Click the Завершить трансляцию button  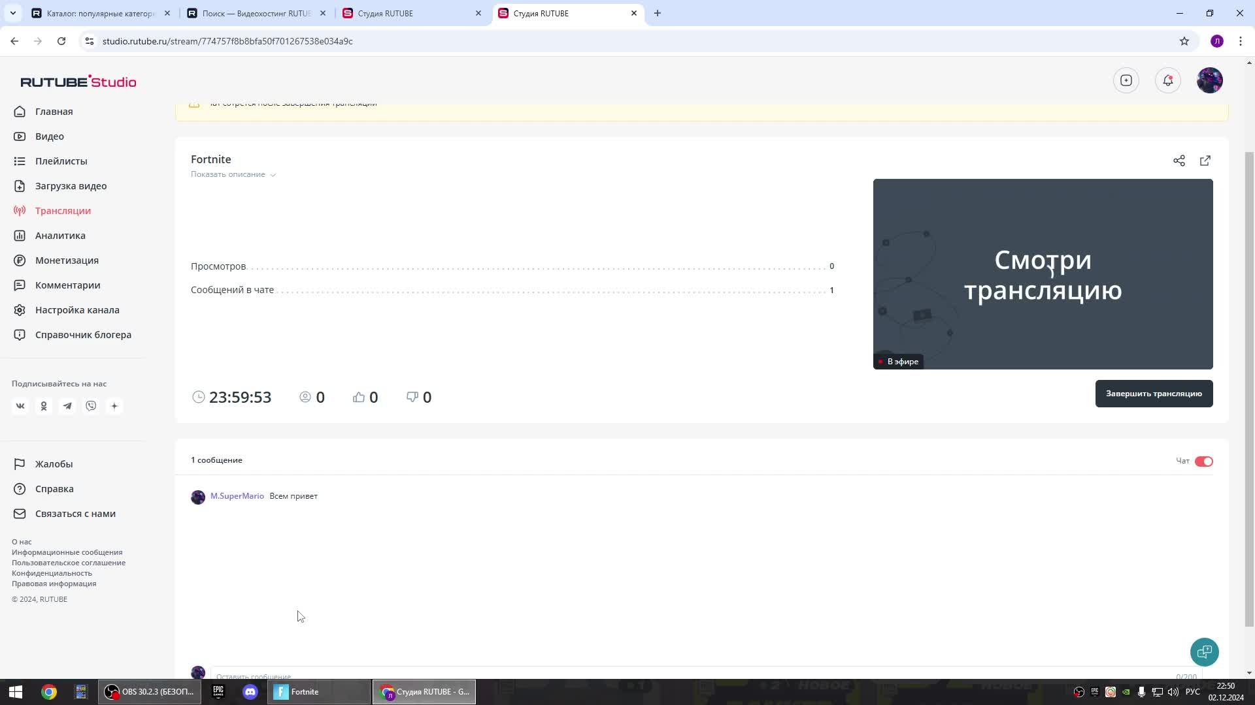(1154, 393)
